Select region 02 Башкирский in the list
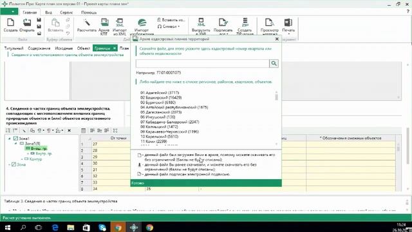412x232 pixels. pos(161,97)
